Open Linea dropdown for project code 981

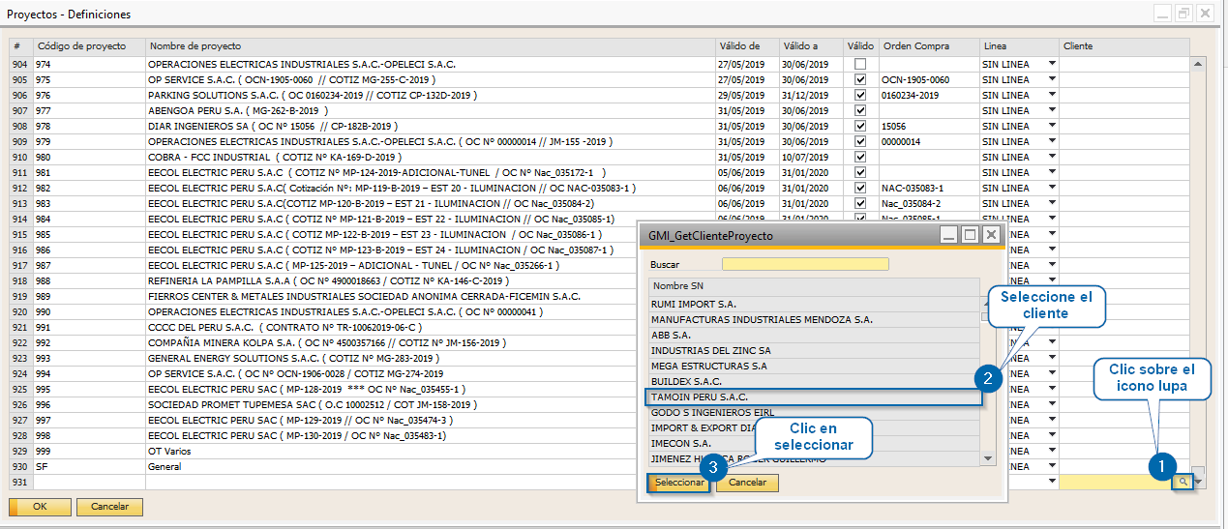[x=1052, y=172]
